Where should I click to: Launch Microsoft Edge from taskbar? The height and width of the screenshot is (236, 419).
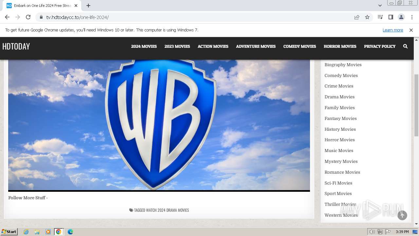(70, 232)
